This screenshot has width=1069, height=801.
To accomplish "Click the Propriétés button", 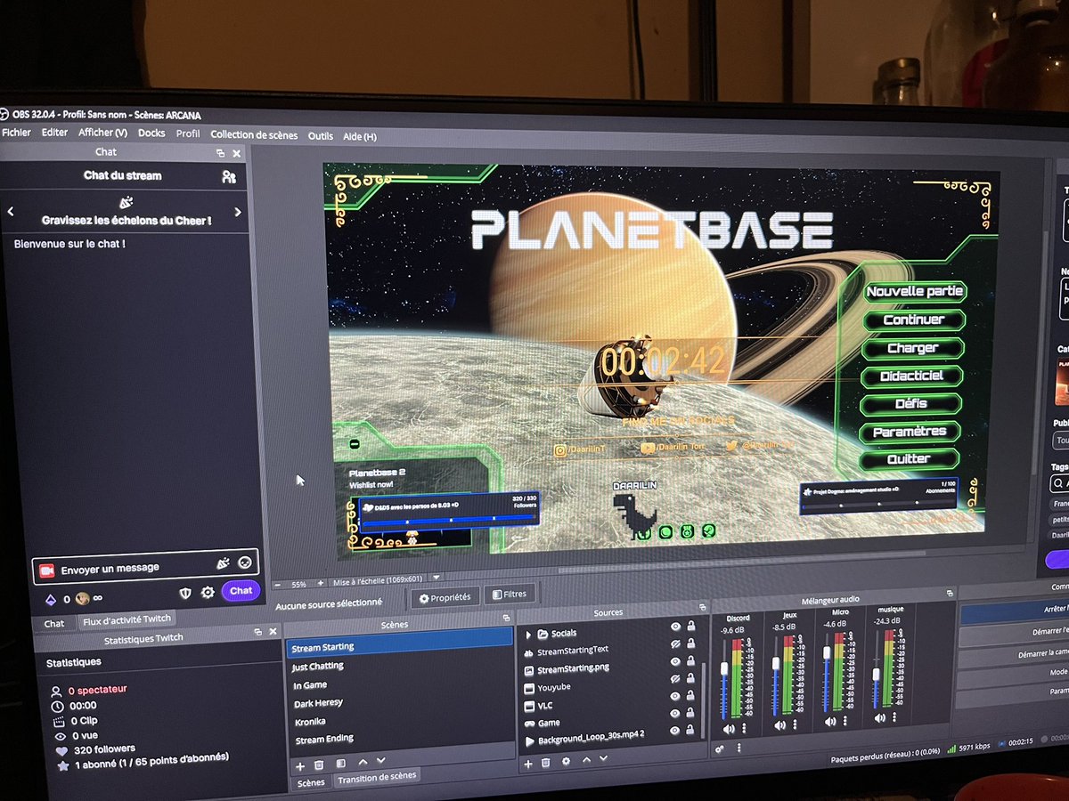I will pos(445,596).
